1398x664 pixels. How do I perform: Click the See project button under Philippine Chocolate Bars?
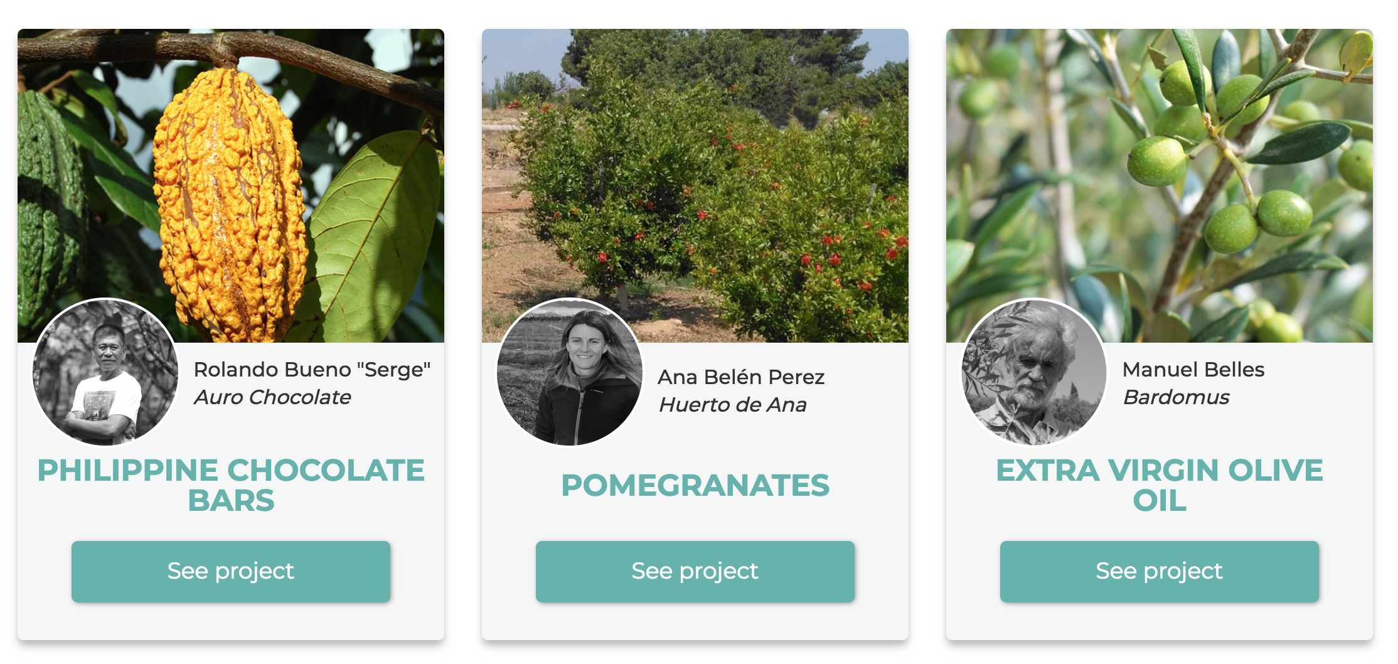(230, 570)
